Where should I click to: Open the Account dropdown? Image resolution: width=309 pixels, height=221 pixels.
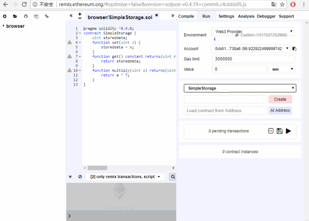(251, 49)
